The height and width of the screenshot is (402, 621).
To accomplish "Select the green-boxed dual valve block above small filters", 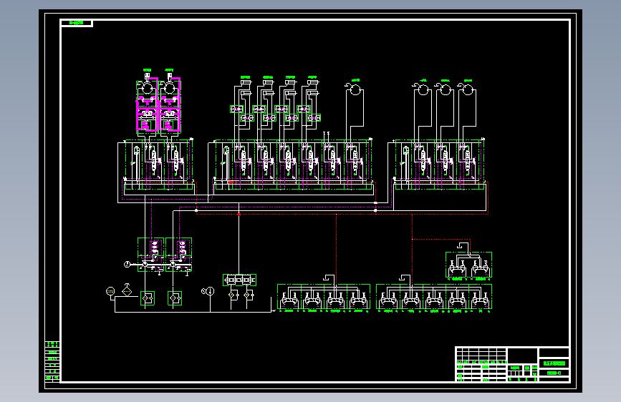I will [x=240, y=280].
